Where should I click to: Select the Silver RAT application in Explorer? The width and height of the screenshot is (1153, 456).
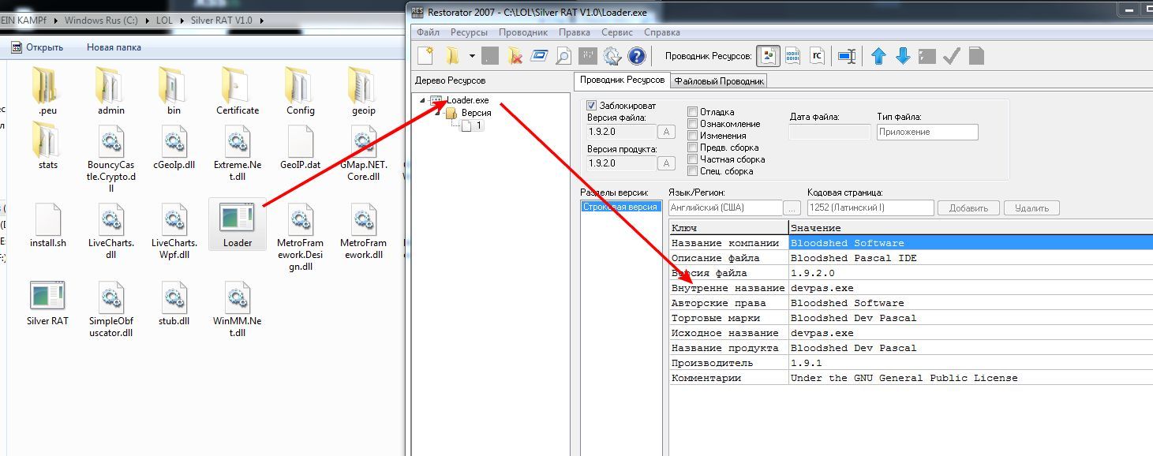(47, 302)
